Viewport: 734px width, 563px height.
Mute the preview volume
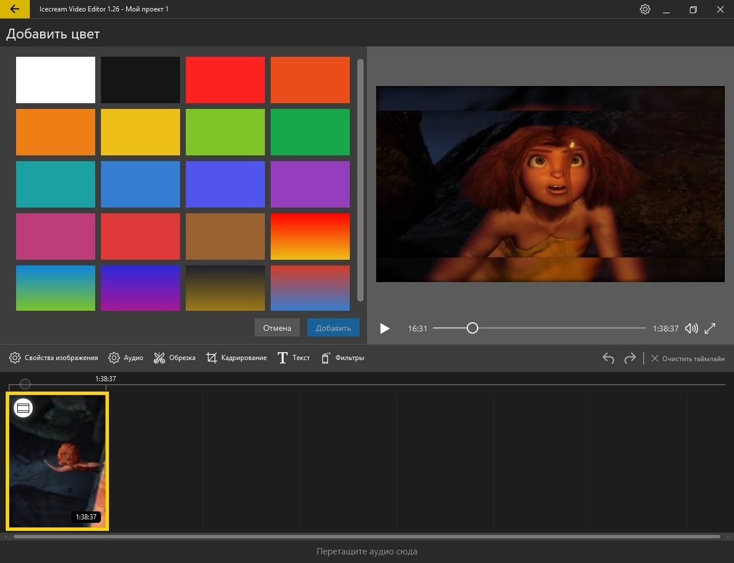pyautogui.click(x=692, y=329)
